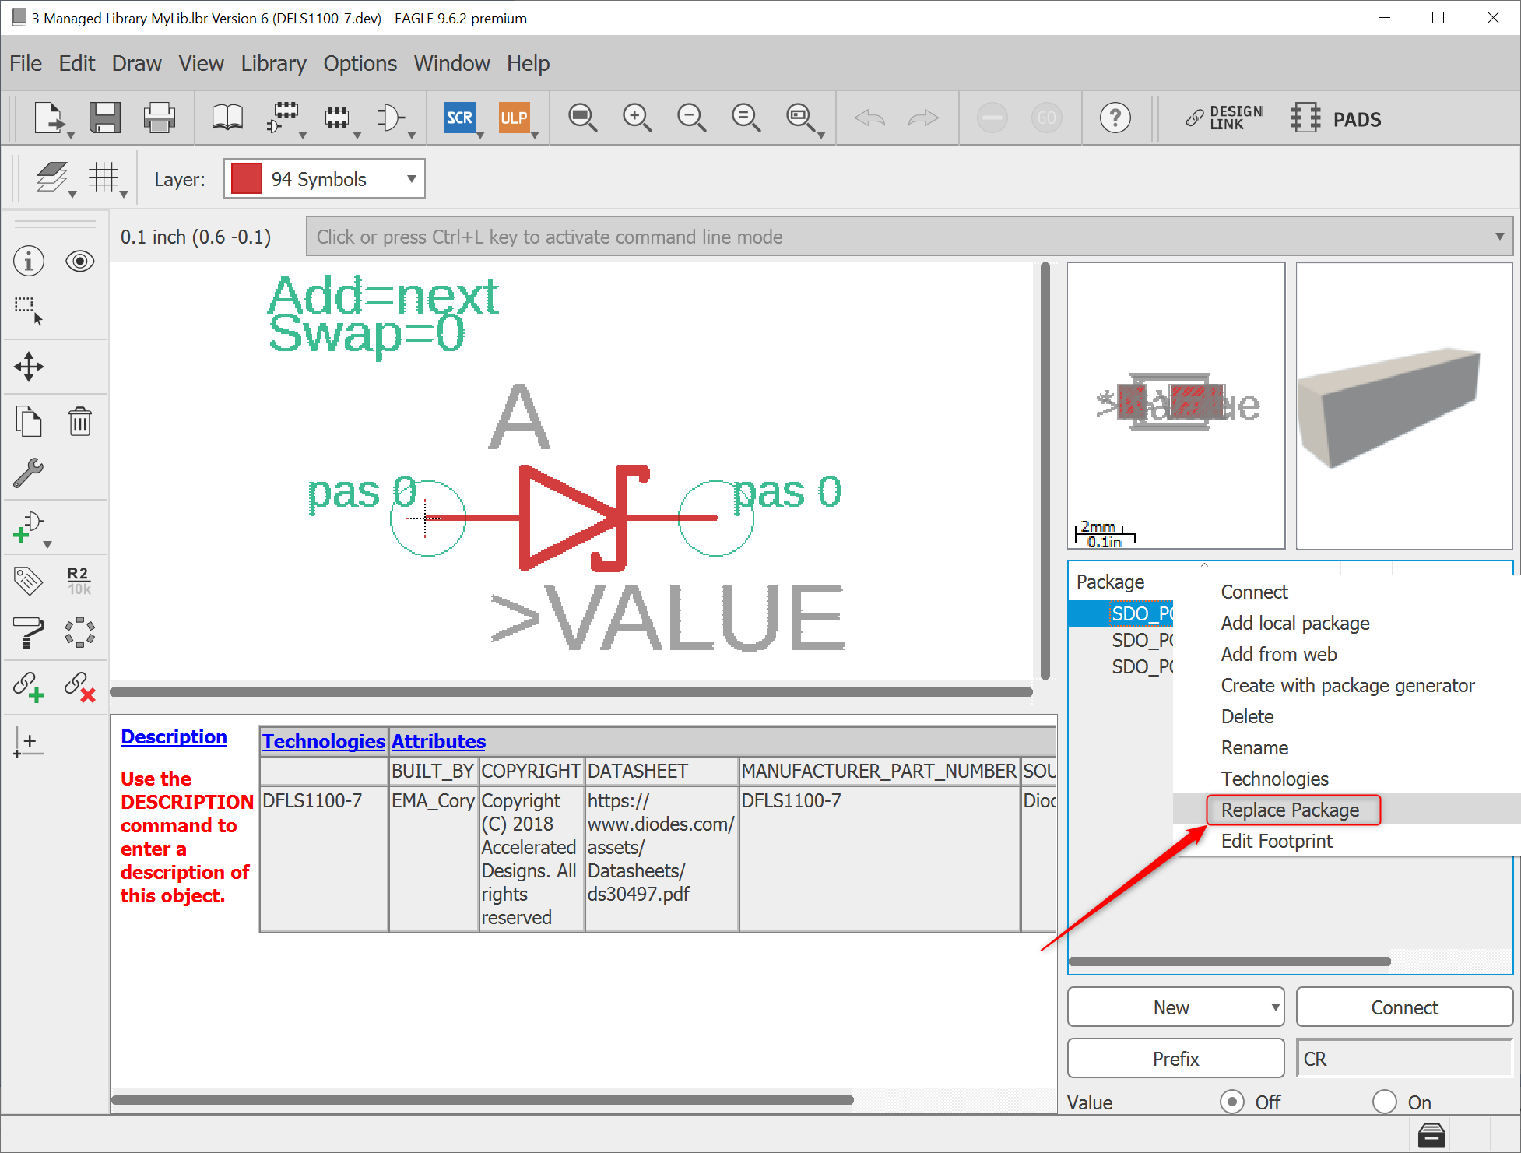
Task: Click the Print icon
Action: 160,118
